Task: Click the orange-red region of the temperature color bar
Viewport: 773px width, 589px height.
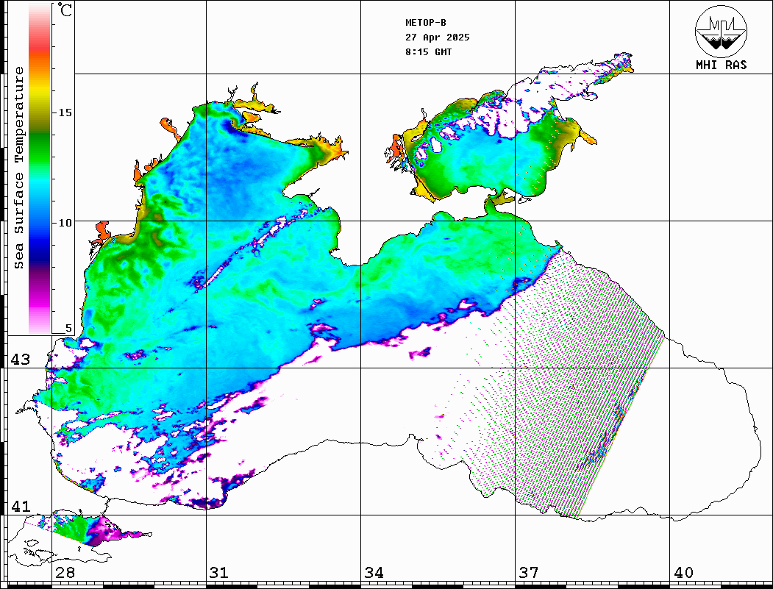Action: click(x=40, y=54)
